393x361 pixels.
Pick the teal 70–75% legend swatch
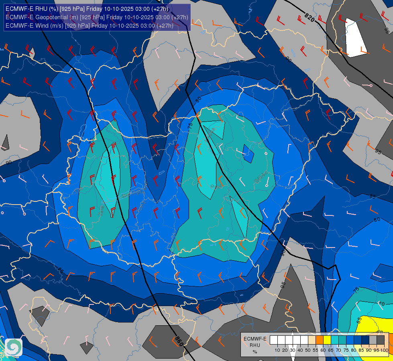(342, 340)
